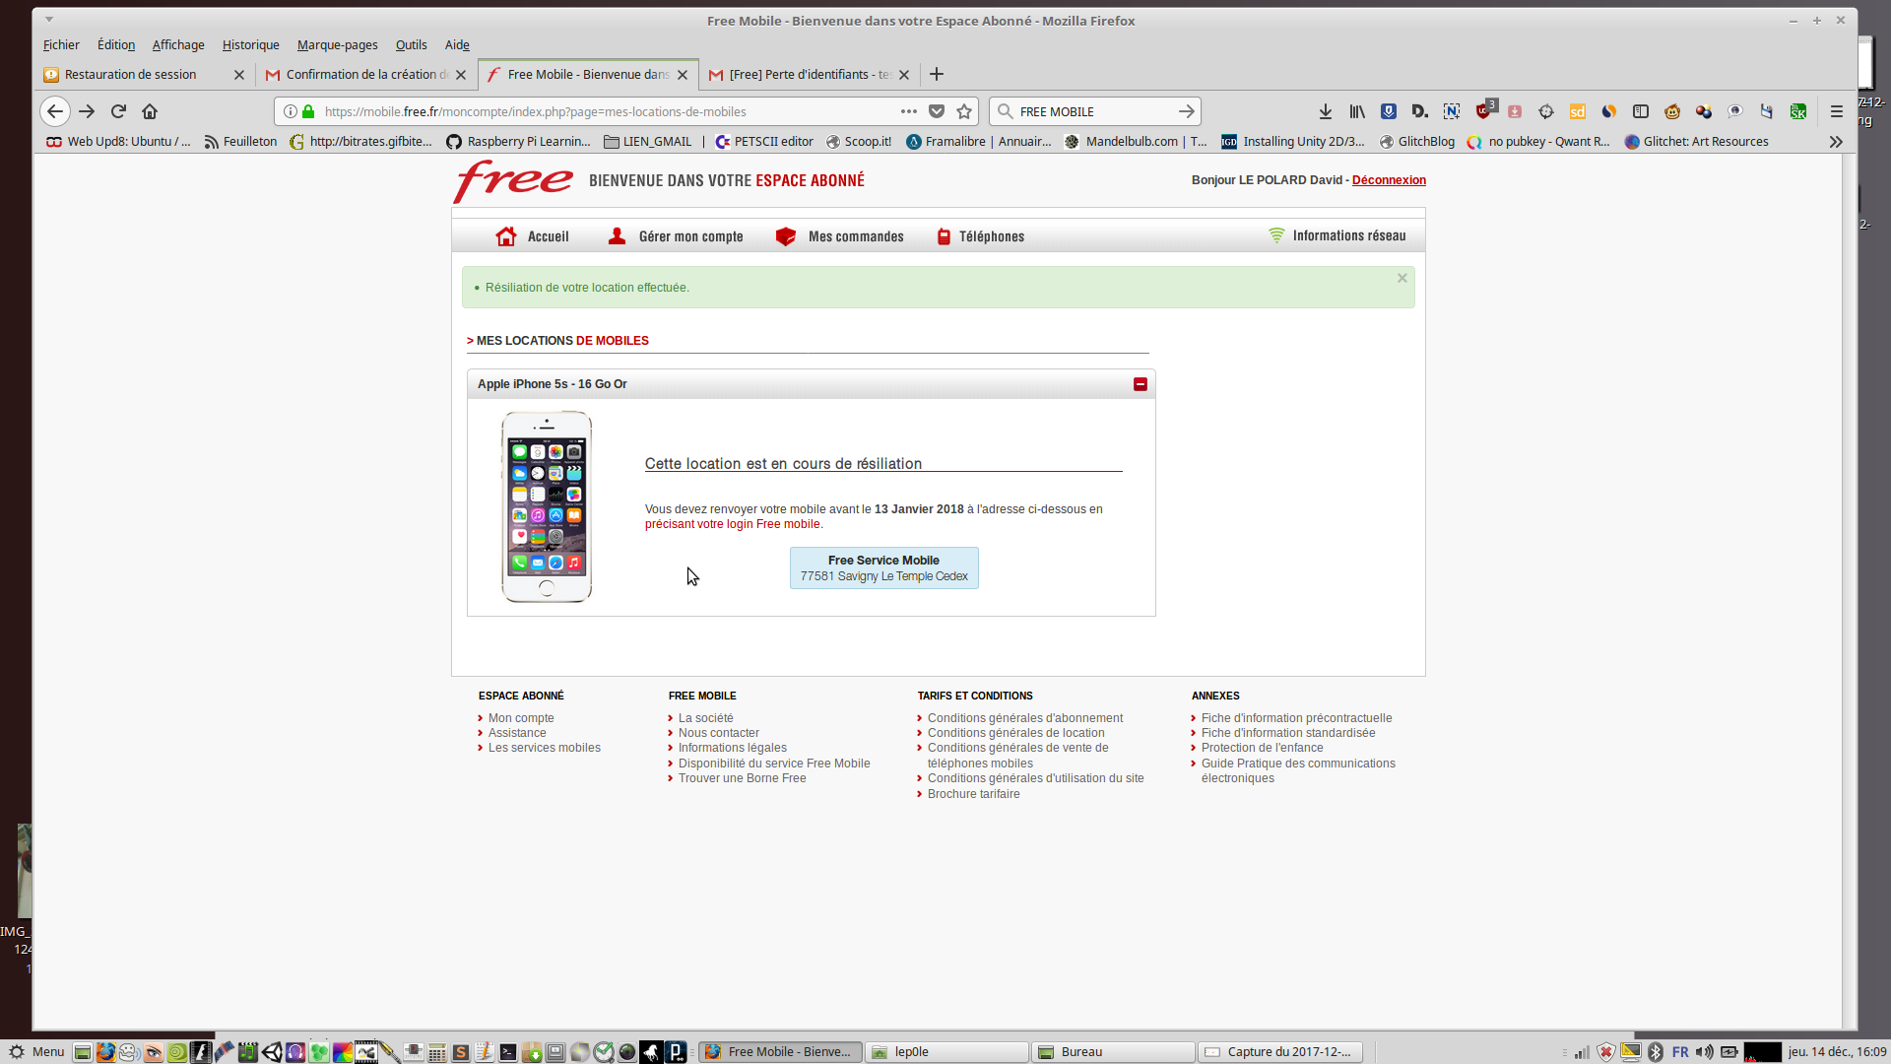
Task: Click the Pocket save icon
Action: click(937, 111)
